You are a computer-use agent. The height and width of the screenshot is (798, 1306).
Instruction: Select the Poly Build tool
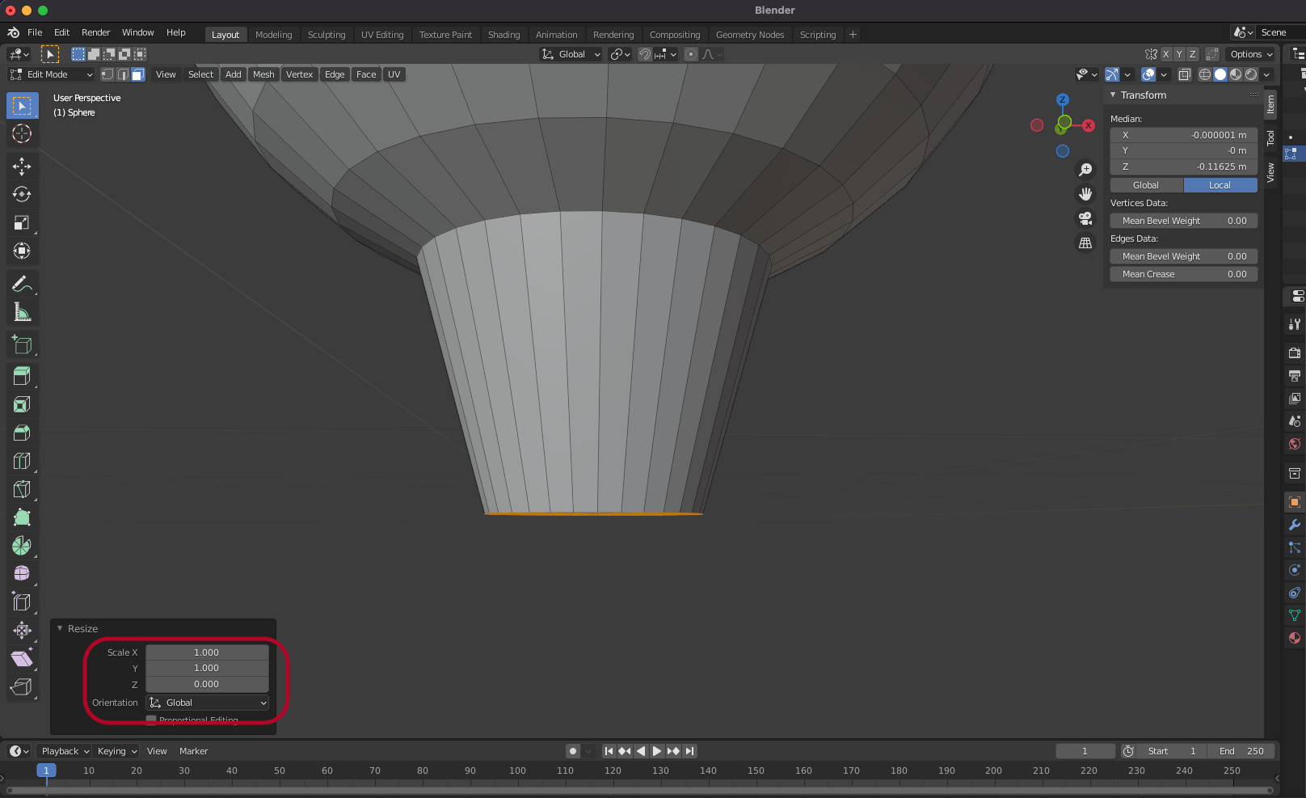tap(22, 518)
